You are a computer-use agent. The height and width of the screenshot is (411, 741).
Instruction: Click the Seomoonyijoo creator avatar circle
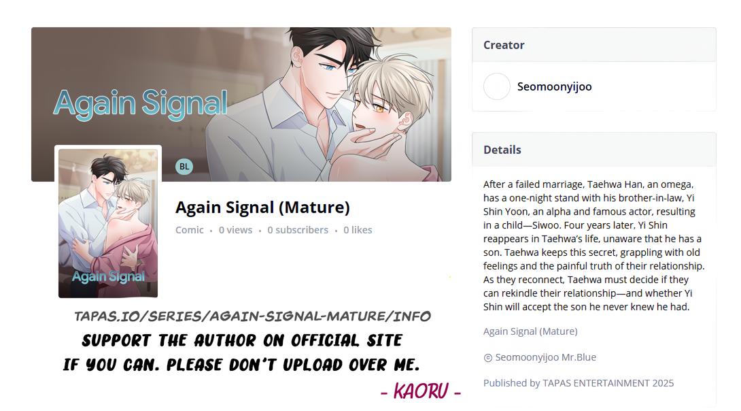pos(497,86)
